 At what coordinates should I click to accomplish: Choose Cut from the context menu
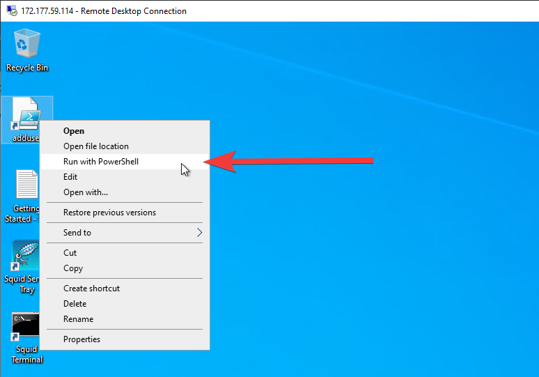pos(125,253)
